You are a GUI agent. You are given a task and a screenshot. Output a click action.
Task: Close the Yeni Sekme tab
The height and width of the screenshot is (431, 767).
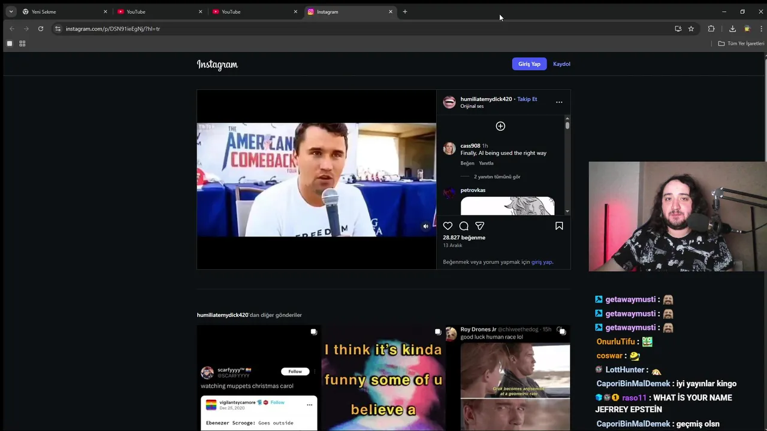pyautogui.click(x=105, y=11)
